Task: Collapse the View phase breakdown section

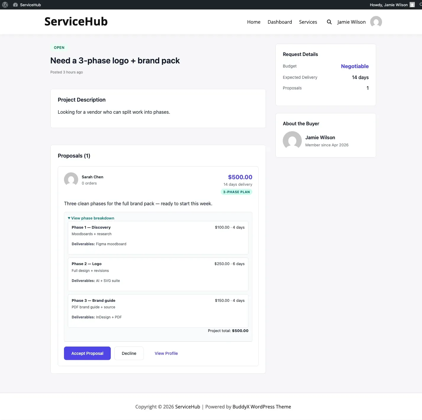Action: [x=91, y=218]
